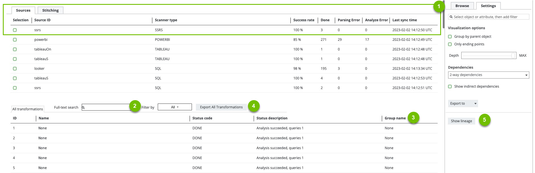Expand the Export to dropdown
535x173 pixels.
(463, 104)
